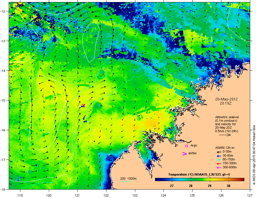The width and height of the screenshot is (256, 198).
Task: Click the latitude axis label '-14'
Action: 3,70
